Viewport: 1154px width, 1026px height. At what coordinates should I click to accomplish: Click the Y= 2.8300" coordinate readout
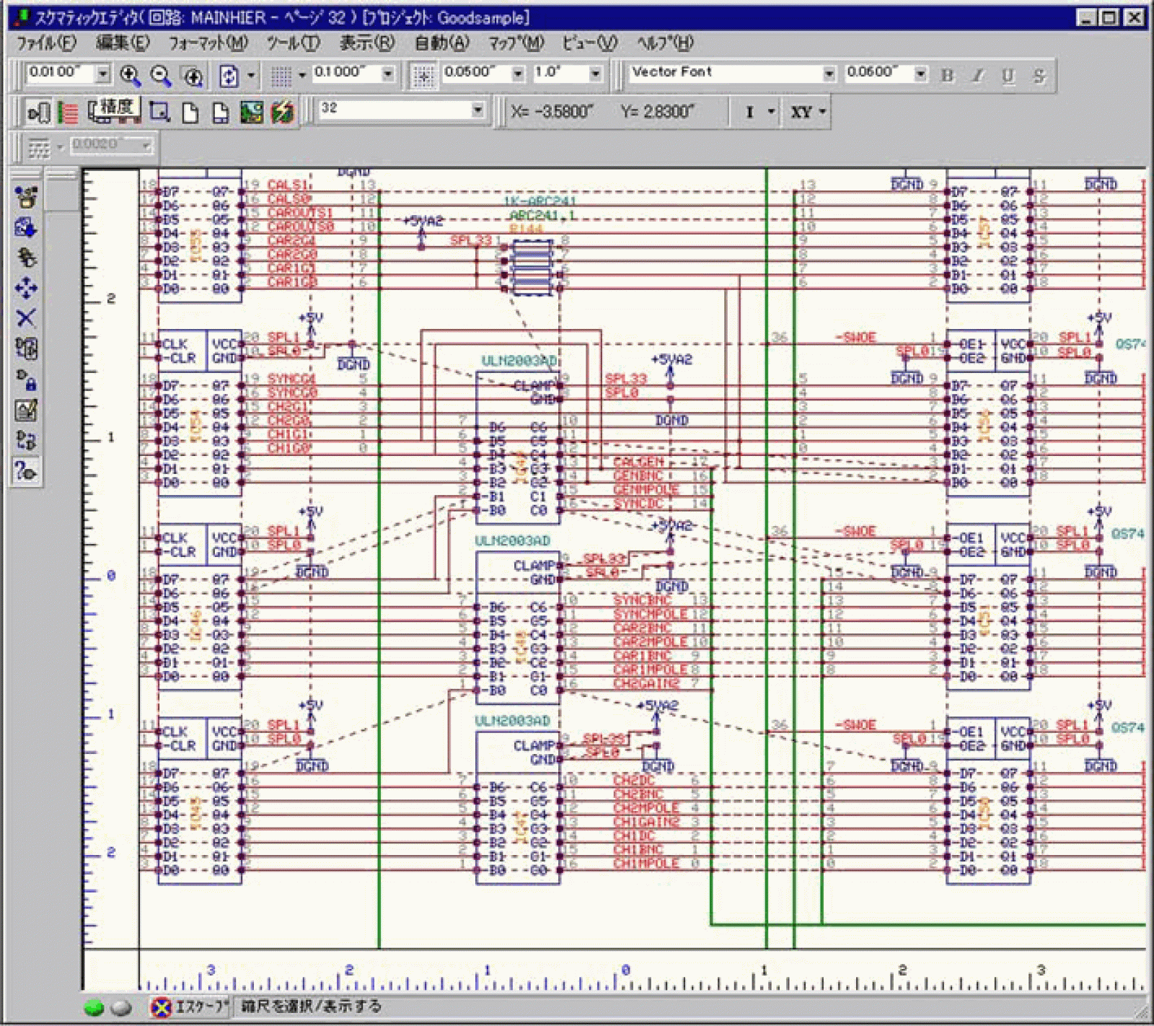pos(657,112)
